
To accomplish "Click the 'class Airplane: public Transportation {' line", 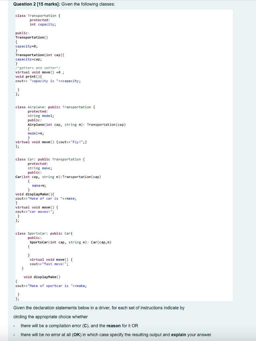I will 55,107.
